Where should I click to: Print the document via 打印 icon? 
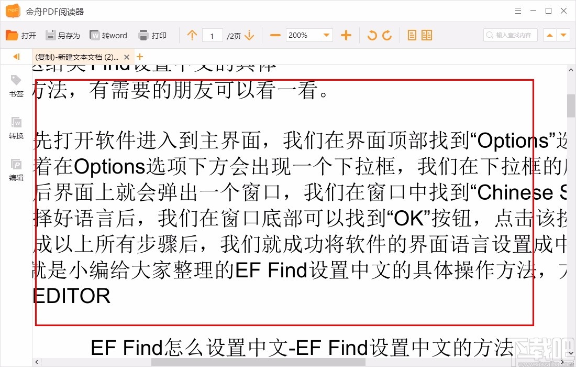[153, 35]
